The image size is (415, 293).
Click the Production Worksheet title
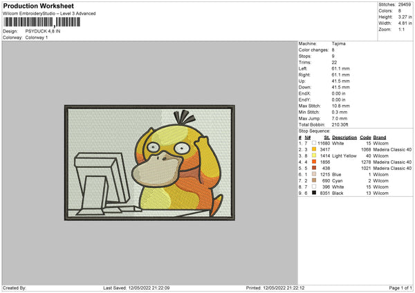(x=38, y=6)
